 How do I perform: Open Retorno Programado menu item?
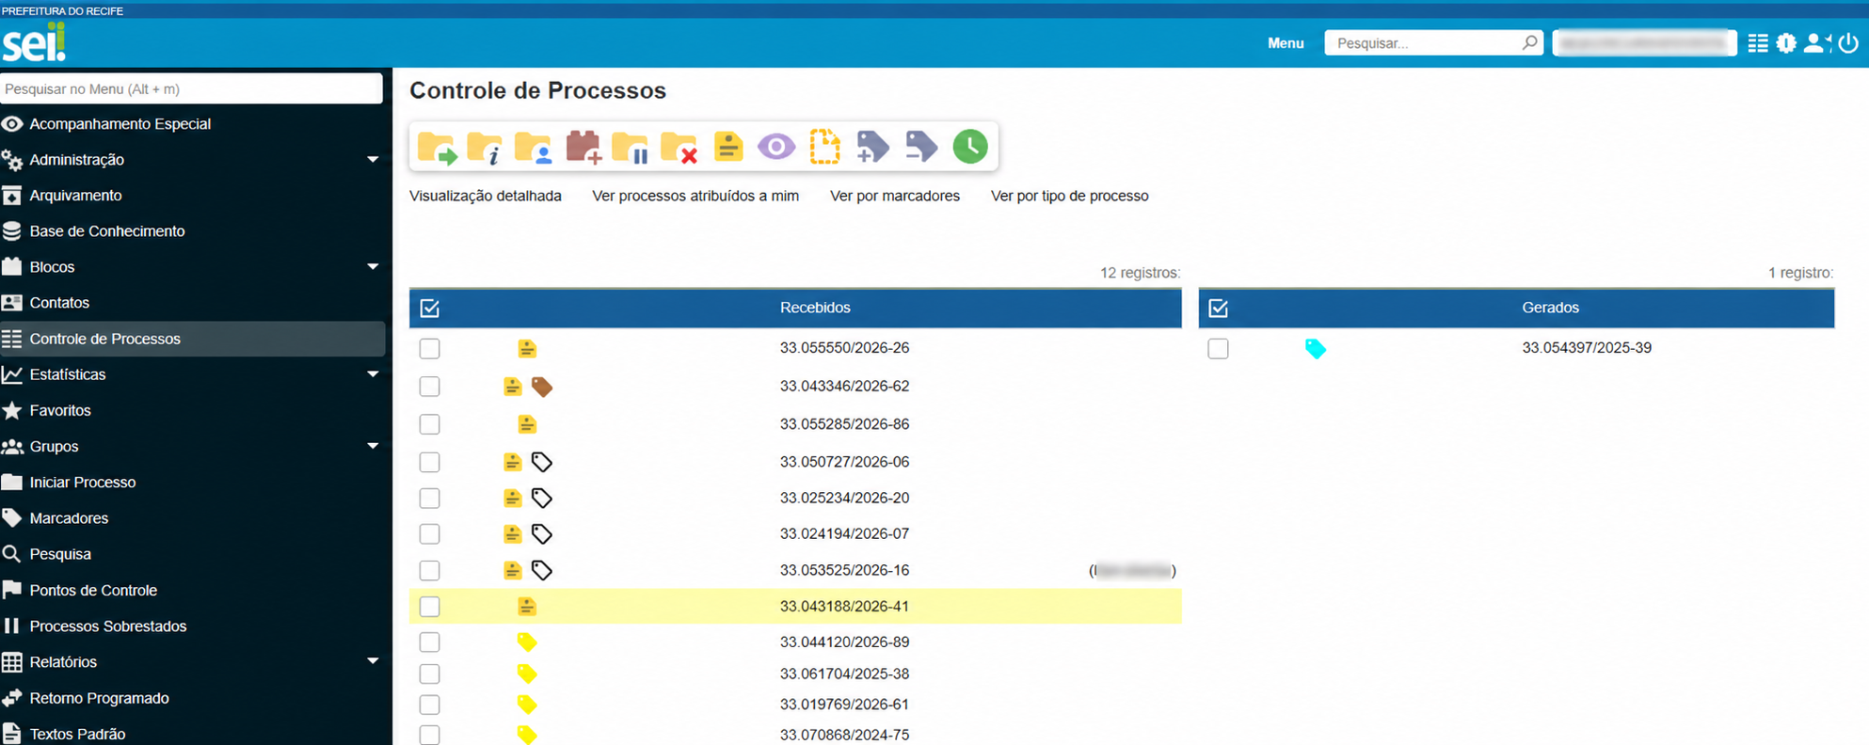99,698
